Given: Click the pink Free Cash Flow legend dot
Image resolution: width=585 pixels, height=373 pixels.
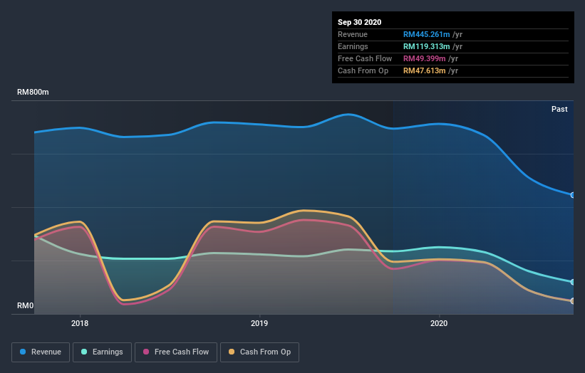Looking at the screenshot, I should click(146, 352).
